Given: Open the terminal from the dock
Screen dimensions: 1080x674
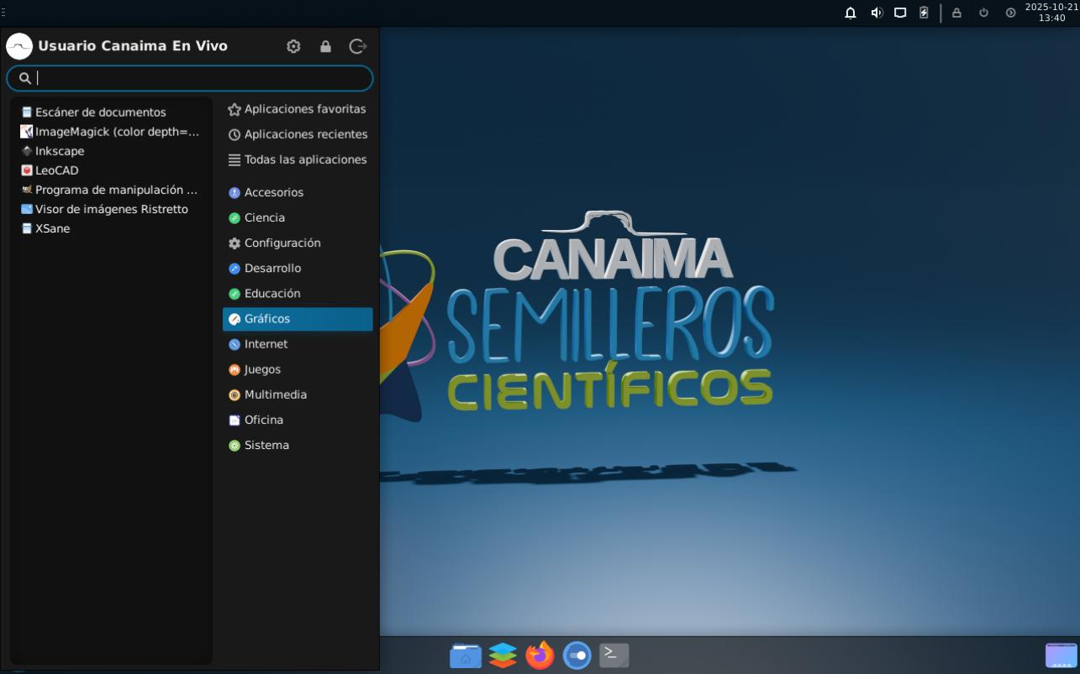Looking at the screenshot, I should pyautogui.click(x=614, y=655).
